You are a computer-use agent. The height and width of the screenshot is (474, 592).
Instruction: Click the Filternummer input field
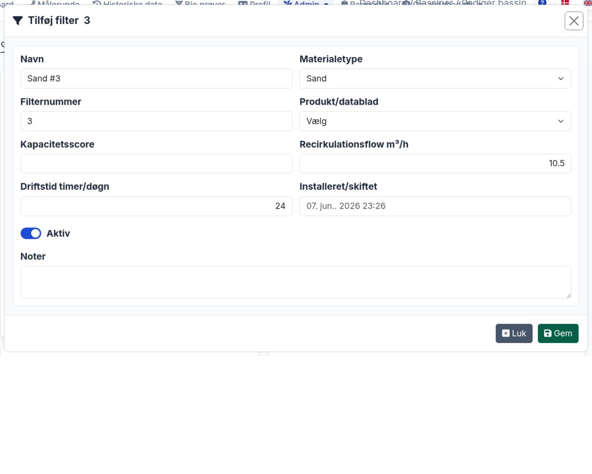pyautogui.click(x=156, y=121)
